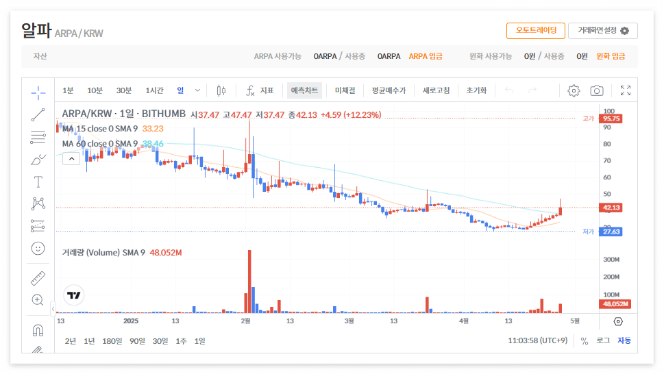Toggle the magnet snap mode
The image size is (664, 374).
point(38,330)
